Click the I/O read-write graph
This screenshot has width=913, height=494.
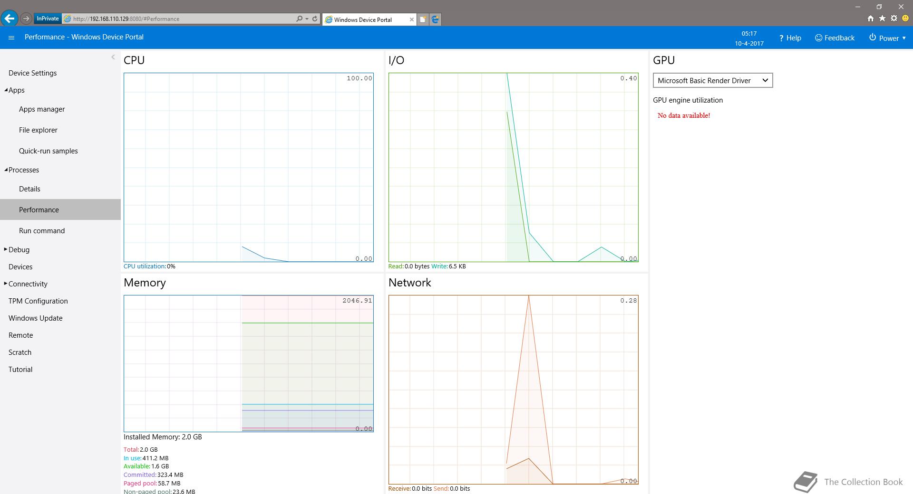(x=513, y=167)
